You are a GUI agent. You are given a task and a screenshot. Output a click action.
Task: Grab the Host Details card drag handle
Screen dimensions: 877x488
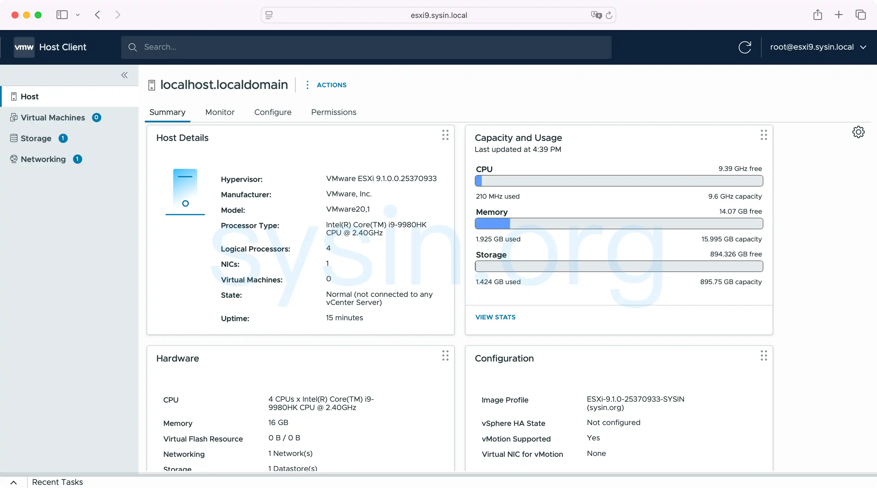[x=445, y=135]
